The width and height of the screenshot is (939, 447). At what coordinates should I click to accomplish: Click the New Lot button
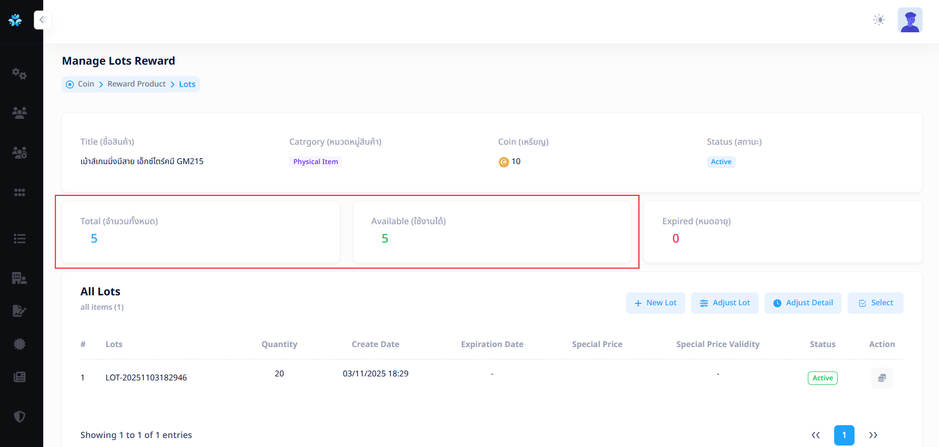click(655, 303)
